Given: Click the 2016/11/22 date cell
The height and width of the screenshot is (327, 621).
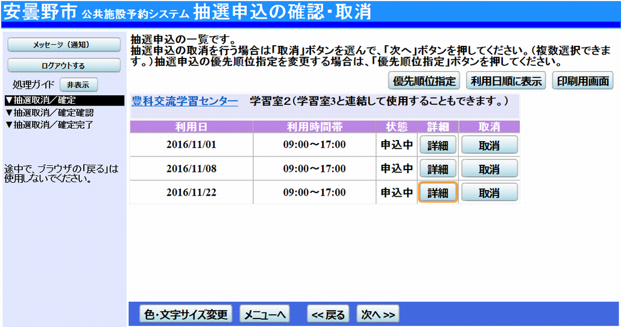Looking at the screenshot, I should click(191, 192).
